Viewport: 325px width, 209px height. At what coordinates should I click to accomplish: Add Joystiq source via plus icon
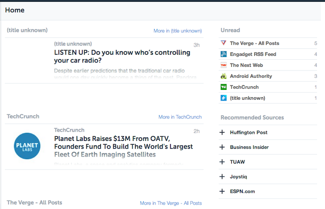222,177
